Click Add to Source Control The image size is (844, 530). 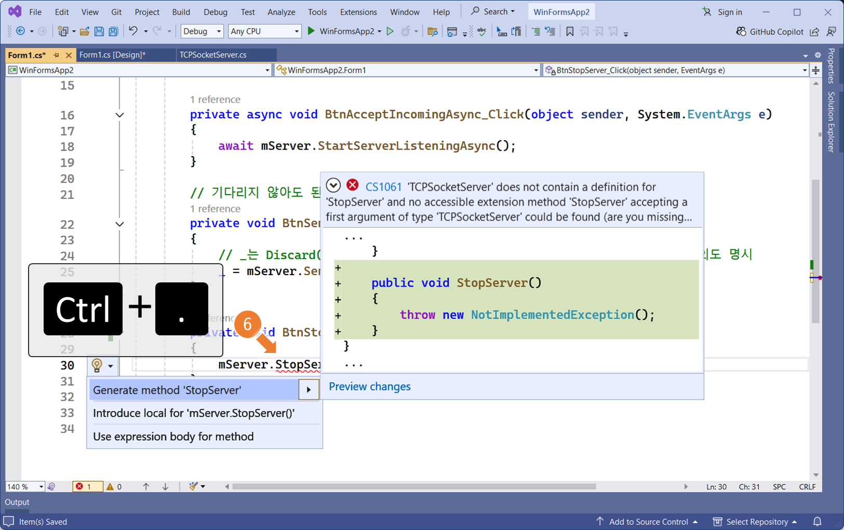click(x=647, y=522)
